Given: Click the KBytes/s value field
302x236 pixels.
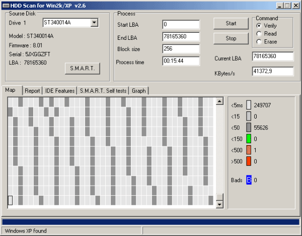Looking at the screenshot, I should pos(273,71).
